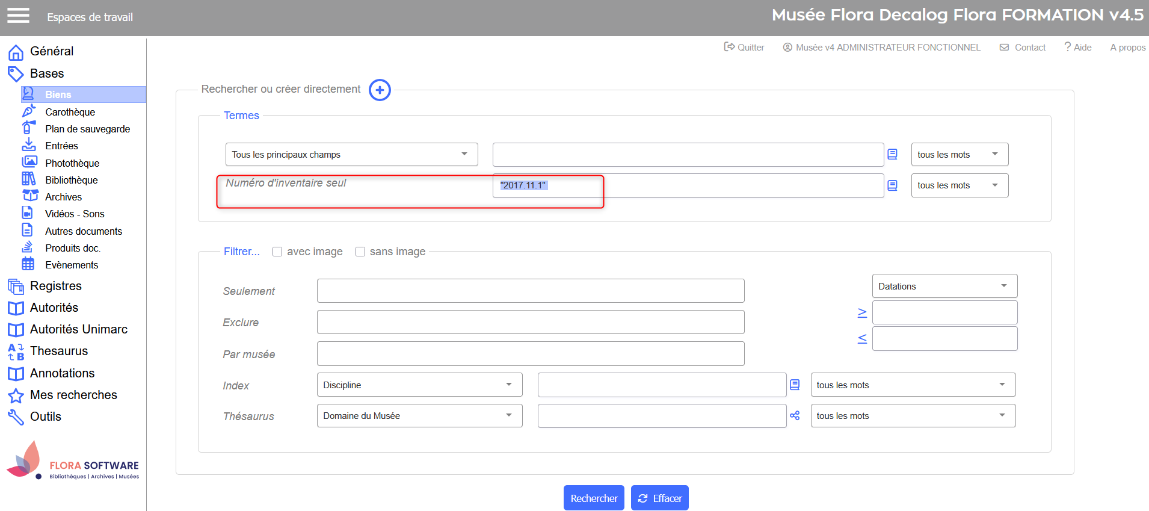Image resolution: width=1149 pixels, height=511 pixels.
Task: Click the Rechercher button
Action: point(593,498)
